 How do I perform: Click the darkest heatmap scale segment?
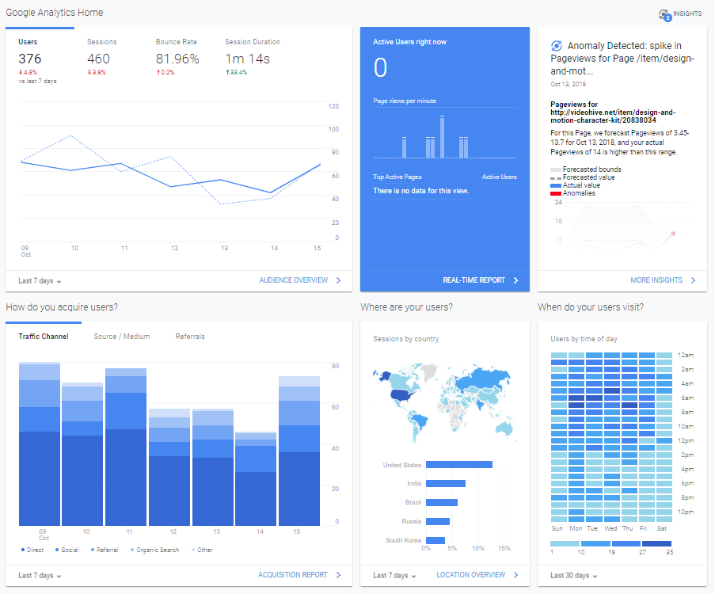coord(656,544)
